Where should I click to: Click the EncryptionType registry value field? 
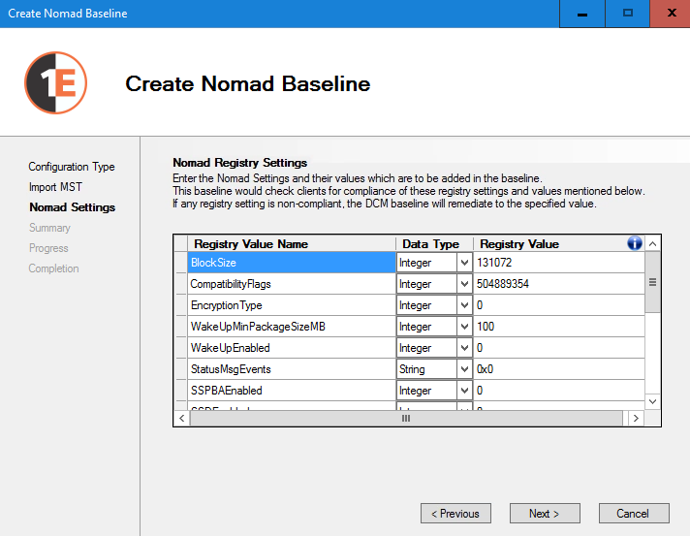pos(557,305)
